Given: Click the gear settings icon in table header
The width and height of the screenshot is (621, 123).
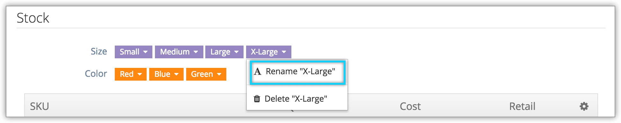Looking at the screenshot, I should [584, 106].
